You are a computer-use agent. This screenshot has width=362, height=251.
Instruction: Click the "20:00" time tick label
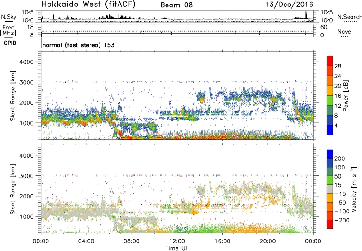(268, 241)
